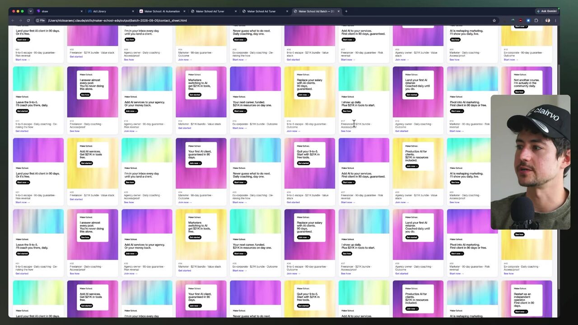Close the "Maker School: AI Automation" tab
The height and width of the screenshot is (325, 578).
click(184, 11)
